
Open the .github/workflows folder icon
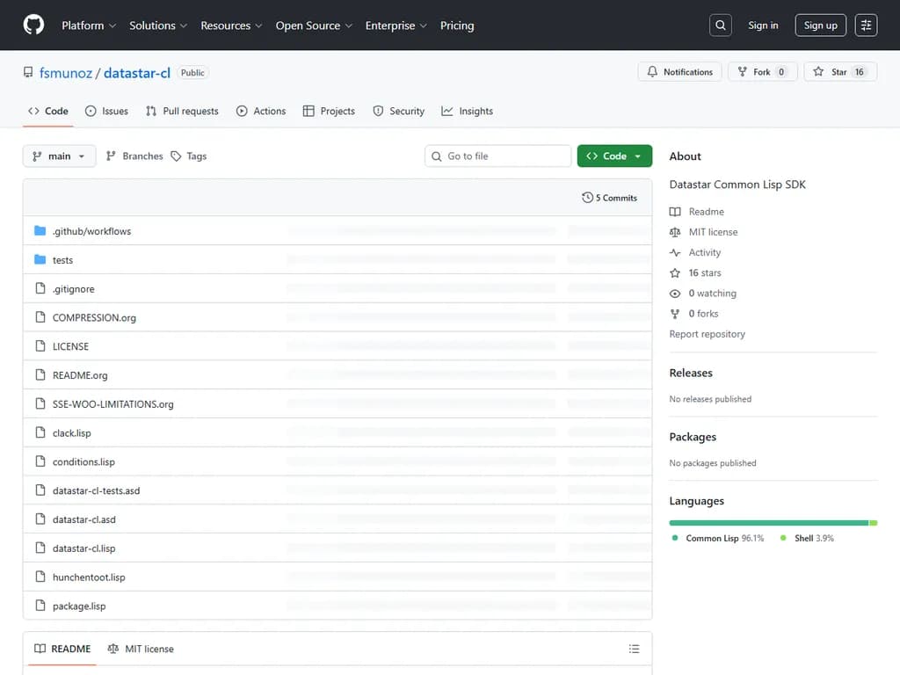coord(40,230)
